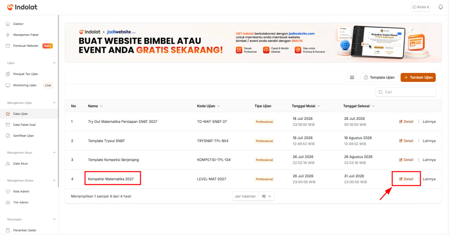
Task: Click the Tim Admin group icon
Action: coord(8,202)
